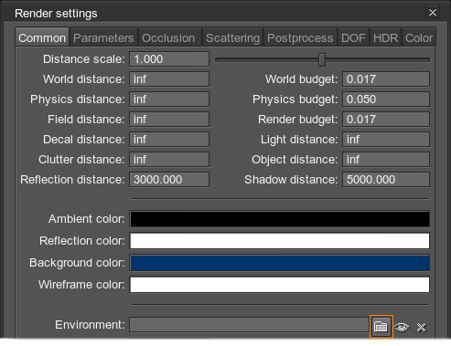Open the DOF tab
Viewport: 451px width, 346px height.
point(353,38)
